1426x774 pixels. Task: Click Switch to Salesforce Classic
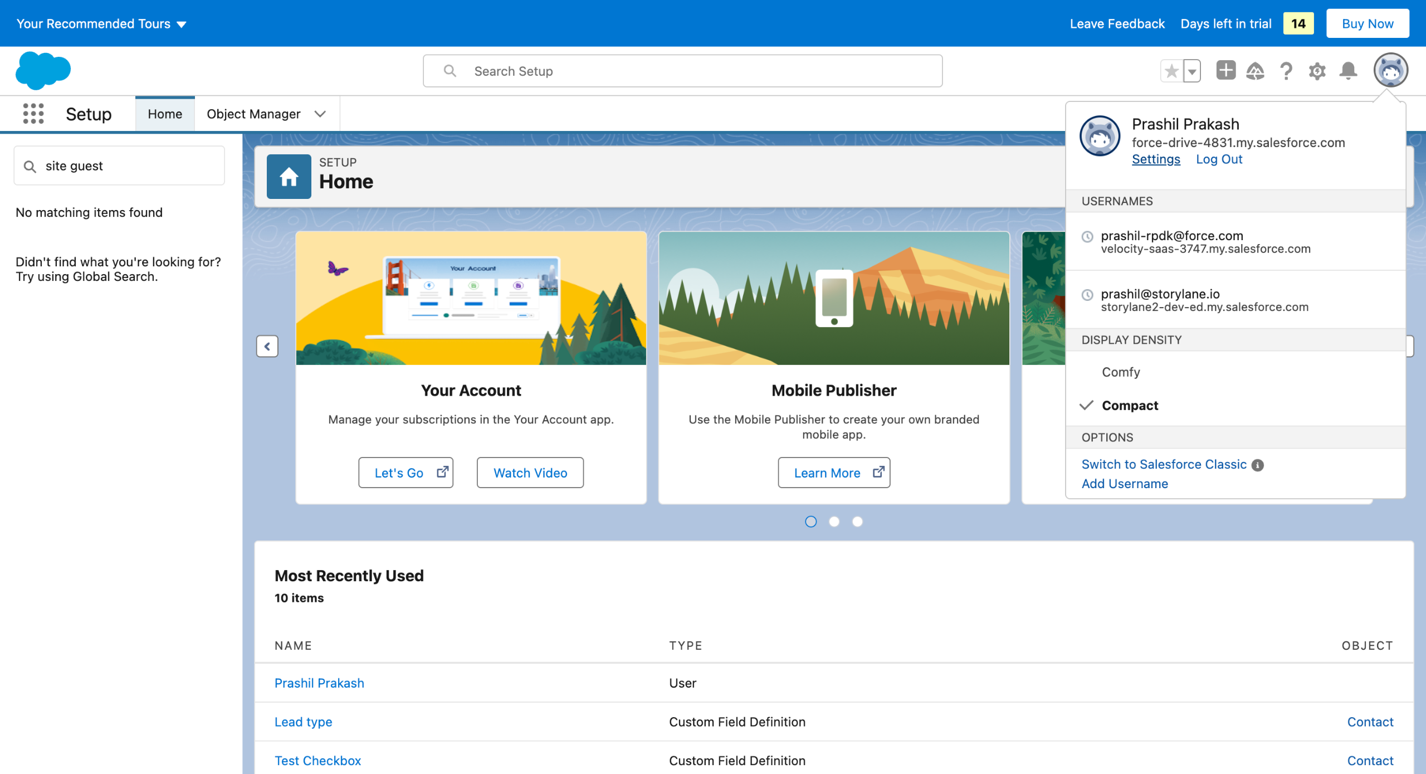(x=1164, y=464)
